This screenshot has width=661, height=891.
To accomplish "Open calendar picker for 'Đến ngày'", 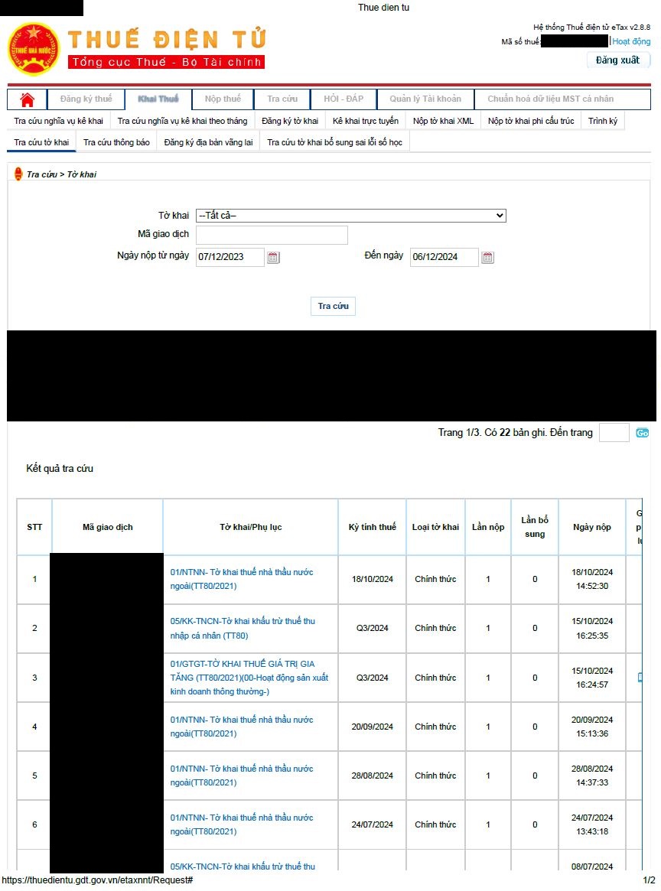I will click(x=487, y=258).
